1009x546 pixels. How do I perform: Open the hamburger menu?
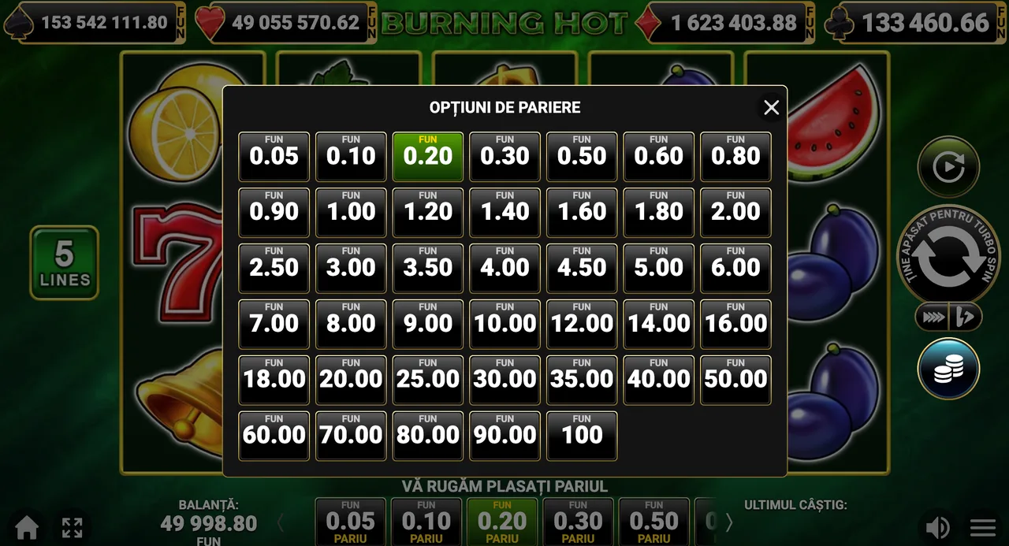[983, 528]
